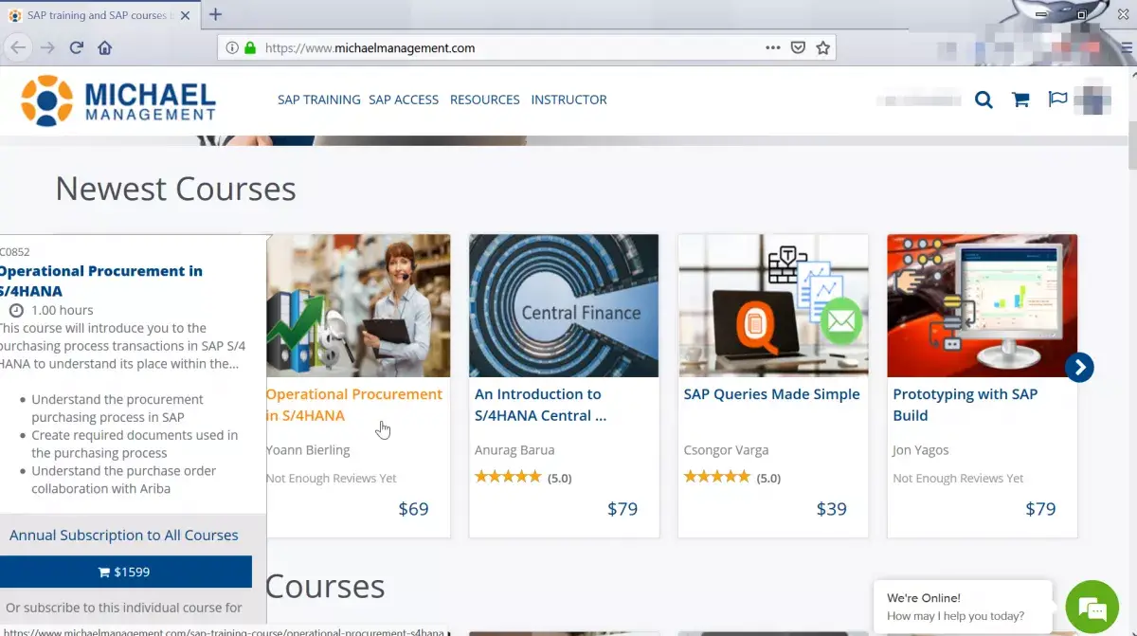This screenshot has height=636, width=1137.
Task: Click Annual Subscription to All Courses text
Action: pos(123,535)
